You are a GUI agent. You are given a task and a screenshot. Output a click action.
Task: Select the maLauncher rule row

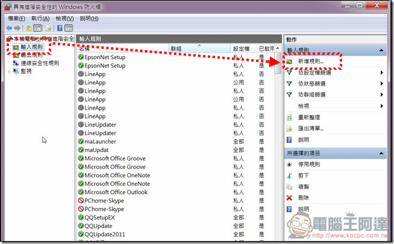175,142
